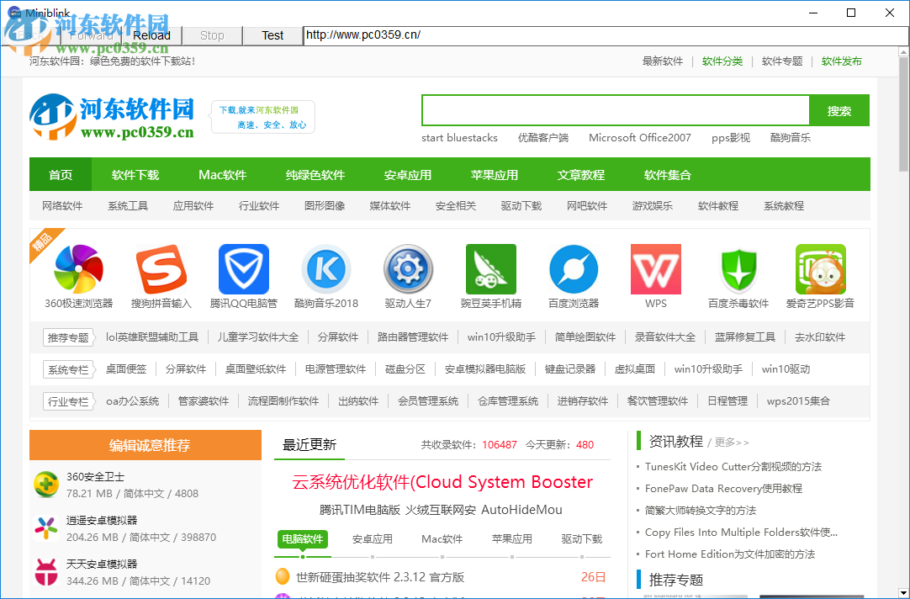Click the 磁盘分区 link
The width and height of the screenshot is (910, 599).
(405, 368)
